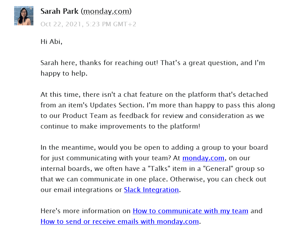Image resolution: width=291 pixels, height=235 pixels.
Task: Open the monday.com link in paragraph text
Action: pyautogui.click(x=203, y=158)
